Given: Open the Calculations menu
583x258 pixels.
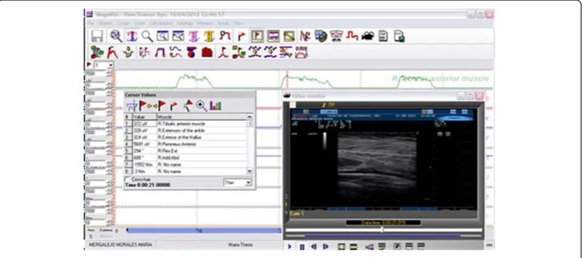Looking at the screenshot, I should pos(161,23).
